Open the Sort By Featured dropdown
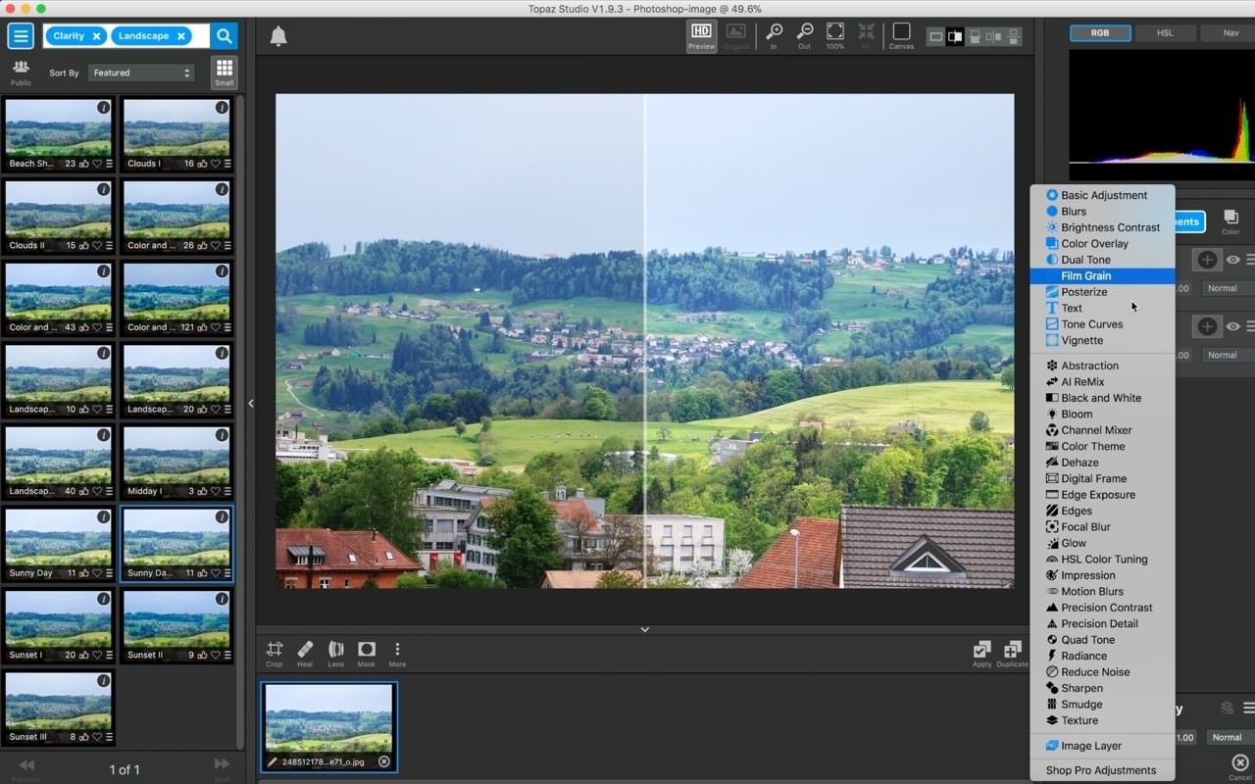Viewport: 1255px width, 784px height. coord(141,73)
